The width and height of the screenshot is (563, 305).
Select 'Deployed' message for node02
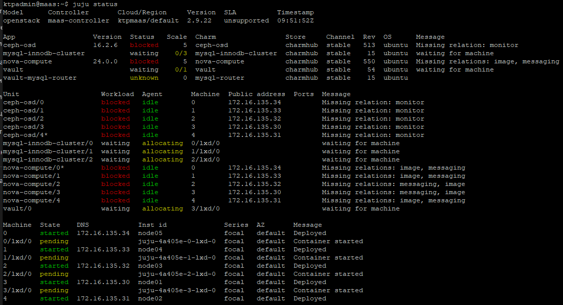310,298
